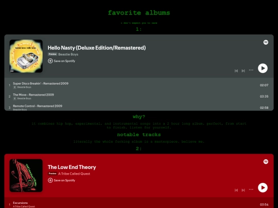Select The Move - Remastered 2009 track
This screenshot has width=278, height=208.
139,97
